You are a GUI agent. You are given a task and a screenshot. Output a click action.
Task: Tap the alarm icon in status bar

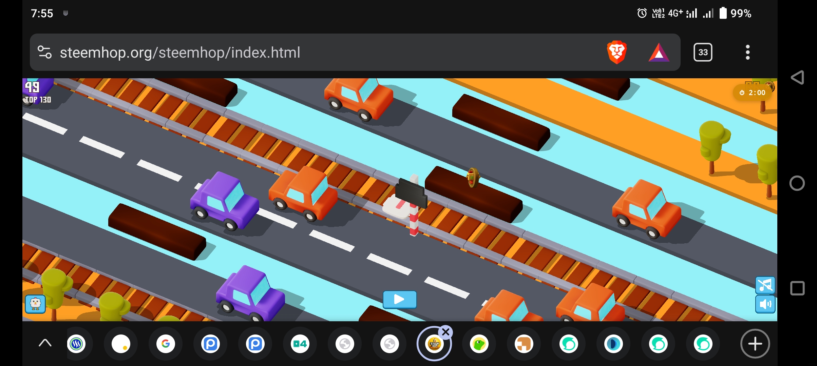coord(642,13)
